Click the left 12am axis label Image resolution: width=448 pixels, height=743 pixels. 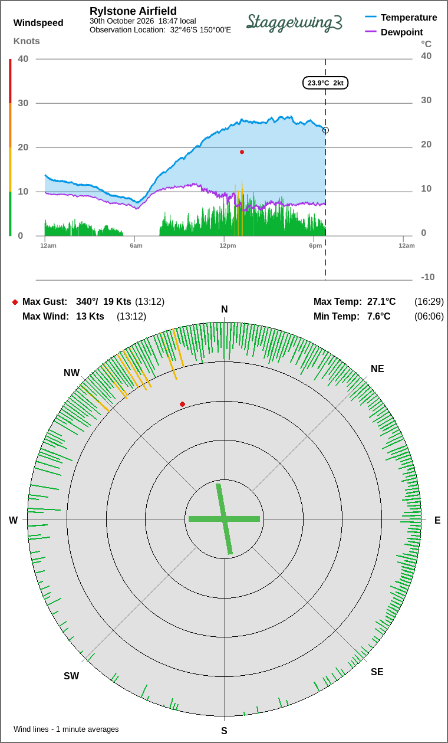(48, 245)
